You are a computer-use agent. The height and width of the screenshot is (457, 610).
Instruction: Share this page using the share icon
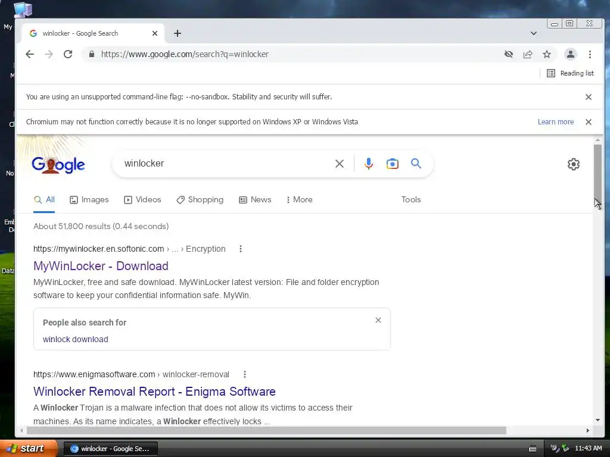click(x=528, y=54)
